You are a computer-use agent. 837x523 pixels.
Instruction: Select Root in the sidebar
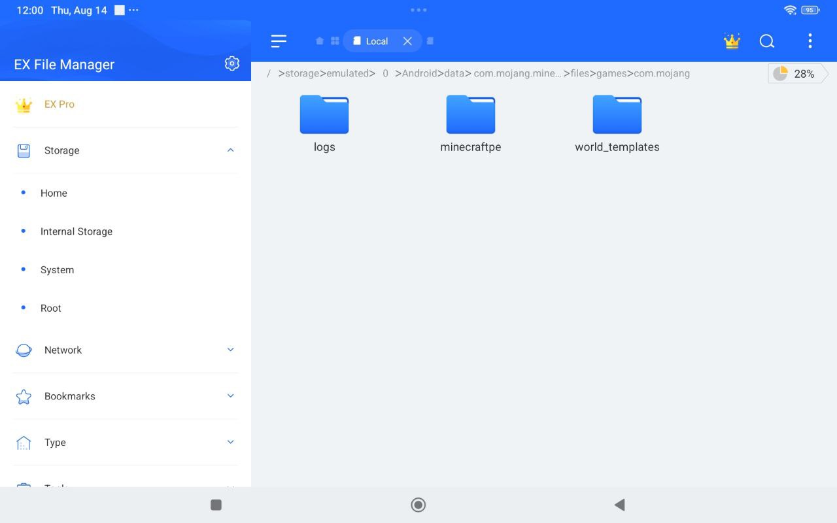(51, 309)
